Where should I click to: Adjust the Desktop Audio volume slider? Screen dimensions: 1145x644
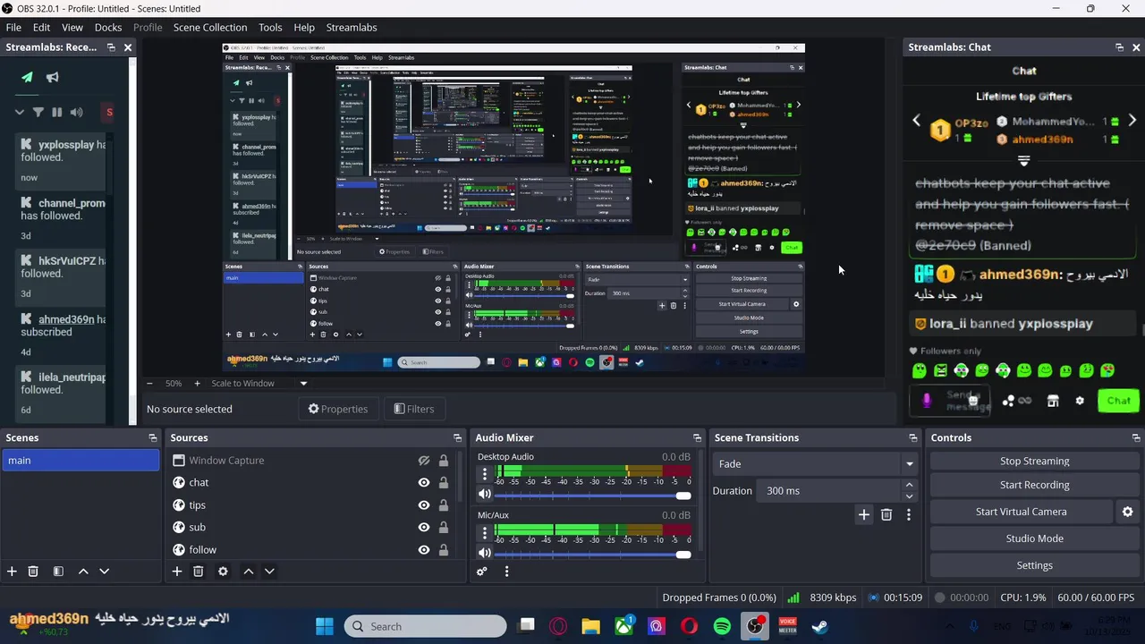coord(592,495)
